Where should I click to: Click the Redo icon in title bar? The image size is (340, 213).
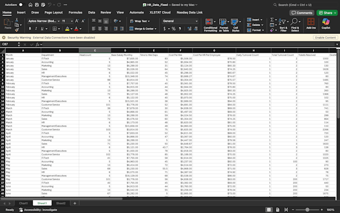point(59,5)
